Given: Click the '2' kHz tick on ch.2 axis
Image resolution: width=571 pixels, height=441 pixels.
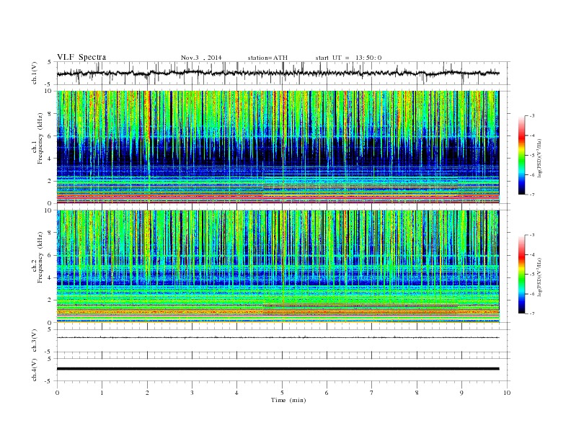Looking at the screenshot, I should coord(50,300).
